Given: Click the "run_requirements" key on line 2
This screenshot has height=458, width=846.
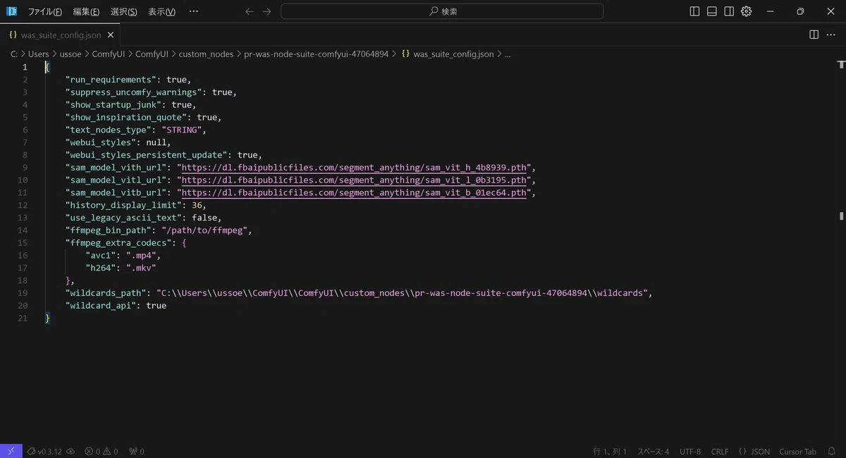Looking at the screenshot, I should (x=111, y=80).
